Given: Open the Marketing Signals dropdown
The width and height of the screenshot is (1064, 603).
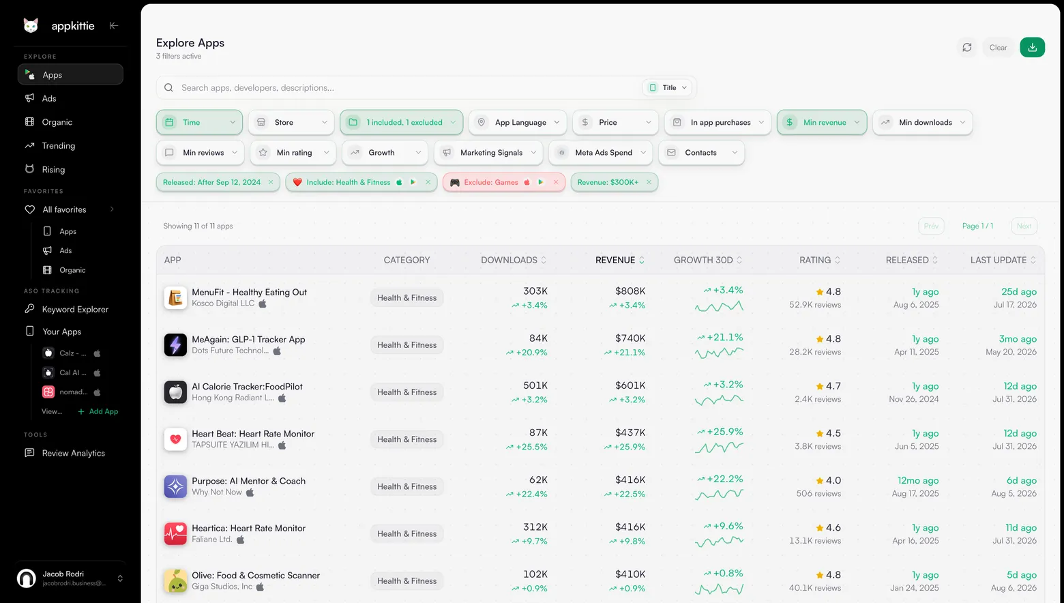Looking at the screenshot, I should pyautogui.click(x=488, y=153).
